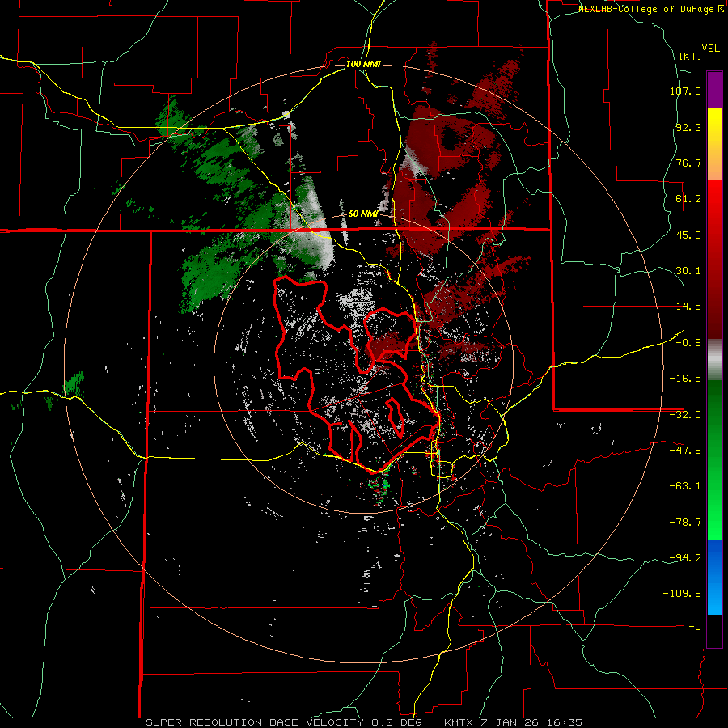This screenshot has width=728, height=728.
Task: Select the -109.8 velocity scale value
Action: [683, 594]
